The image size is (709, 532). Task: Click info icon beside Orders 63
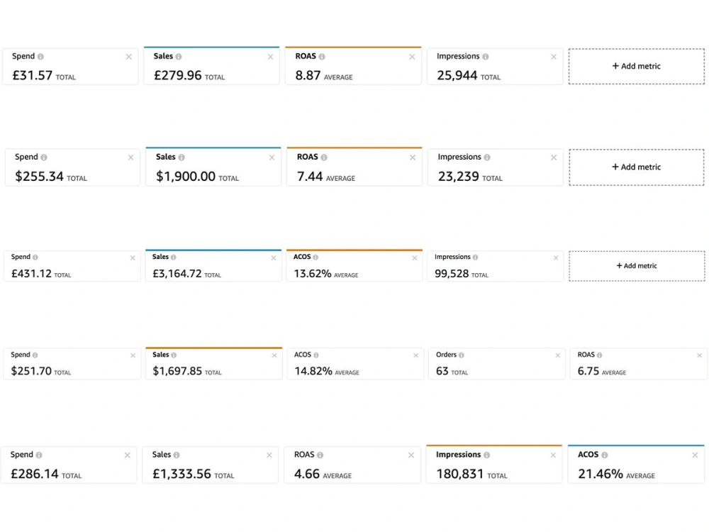click(x=462, y=355)
